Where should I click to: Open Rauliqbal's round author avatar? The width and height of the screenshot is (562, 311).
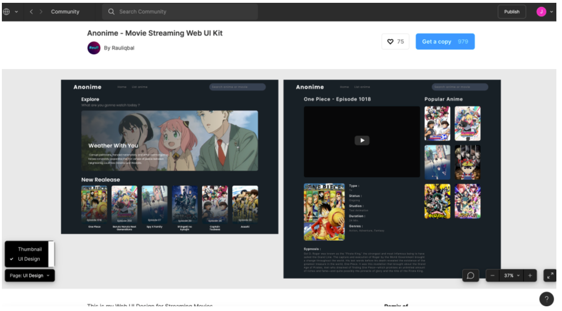[x=94, y=48]
